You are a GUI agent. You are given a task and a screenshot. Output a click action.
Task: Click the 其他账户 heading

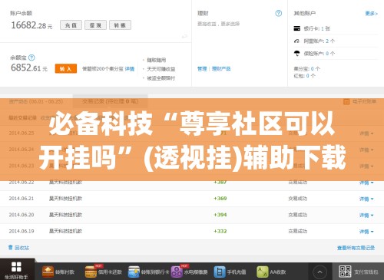click(305, 13)
